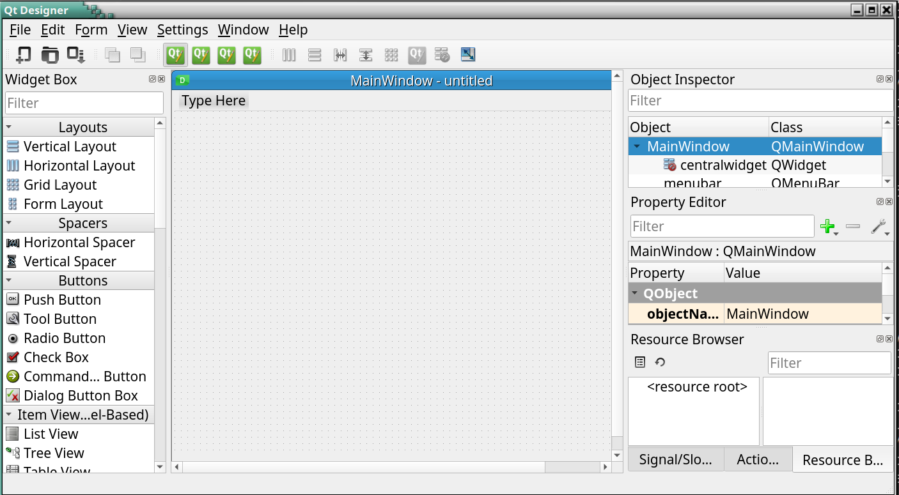The width and height of the screenshot is (899, 495).
Task: Click the Lay Out in Grid icon
Action: pos(391,55)
